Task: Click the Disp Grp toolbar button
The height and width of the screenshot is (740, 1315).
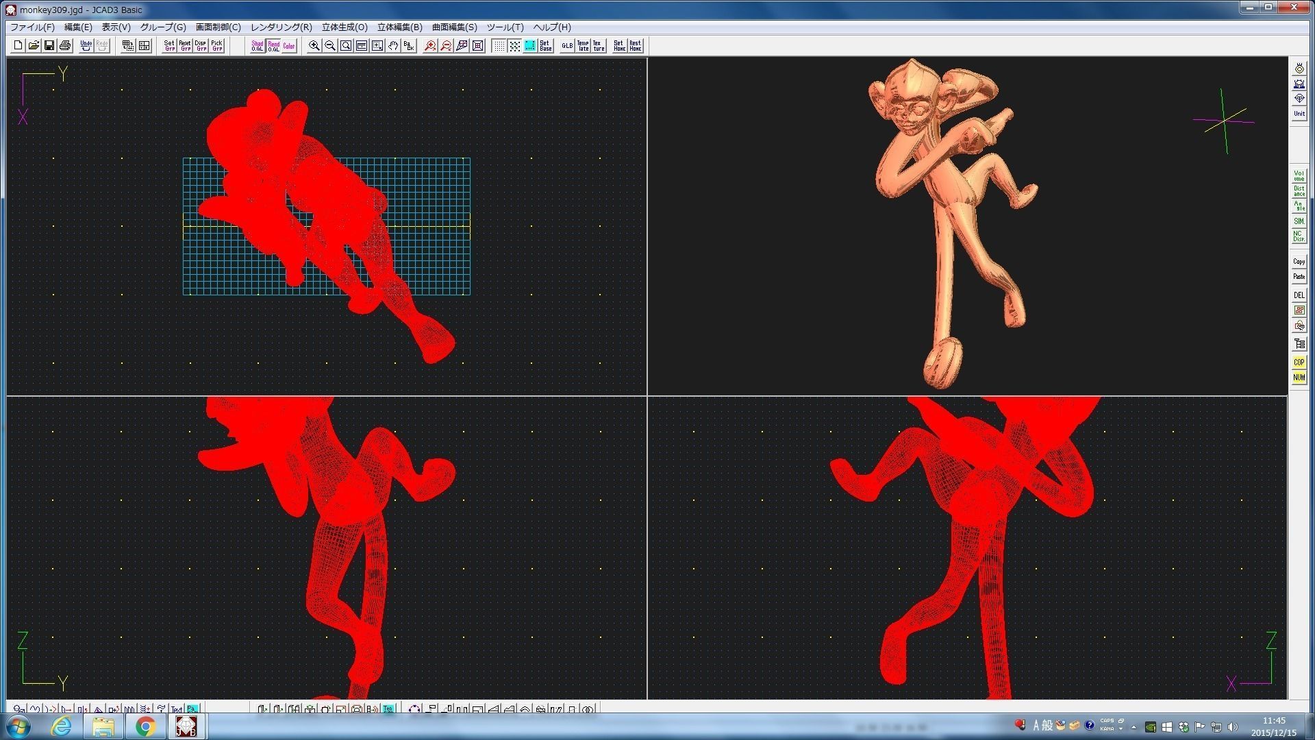Action: (201, 46)
